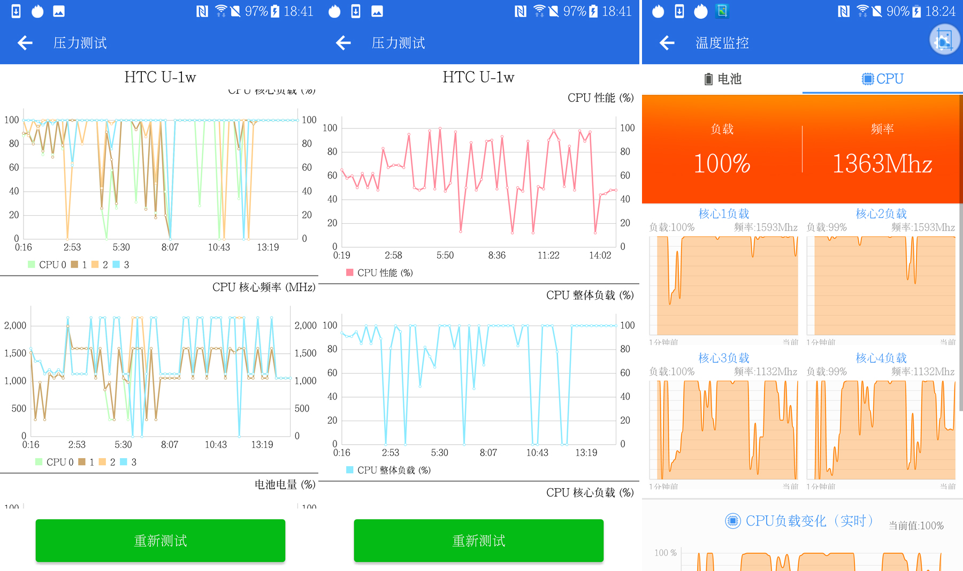Tap Wi-Fi icon in second screen status bar
The height and width of the screenshot is (571, 963).
(x=539, y=11)
